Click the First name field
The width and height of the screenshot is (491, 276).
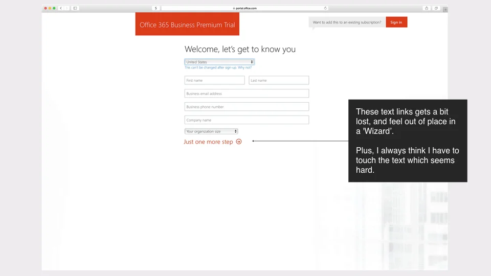tap(214, 80)
